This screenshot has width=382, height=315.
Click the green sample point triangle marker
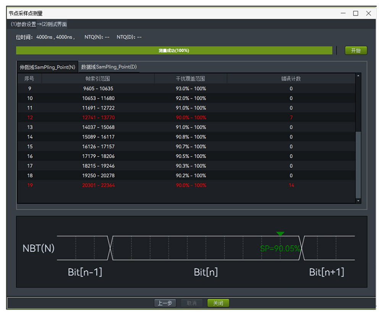click(x=280, y=234)
